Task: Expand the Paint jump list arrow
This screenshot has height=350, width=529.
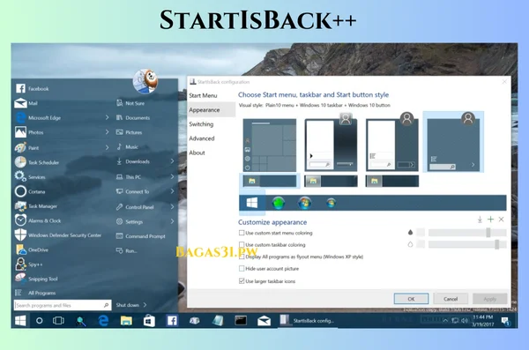Action: [x=107, y=147]
